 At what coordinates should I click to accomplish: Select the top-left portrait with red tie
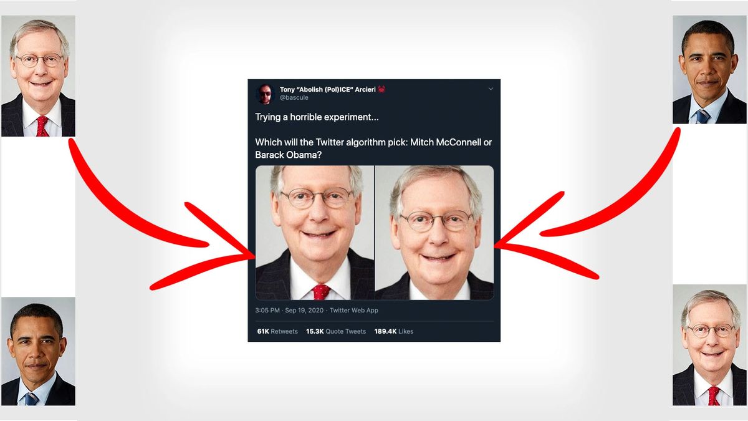coord(38,76)
